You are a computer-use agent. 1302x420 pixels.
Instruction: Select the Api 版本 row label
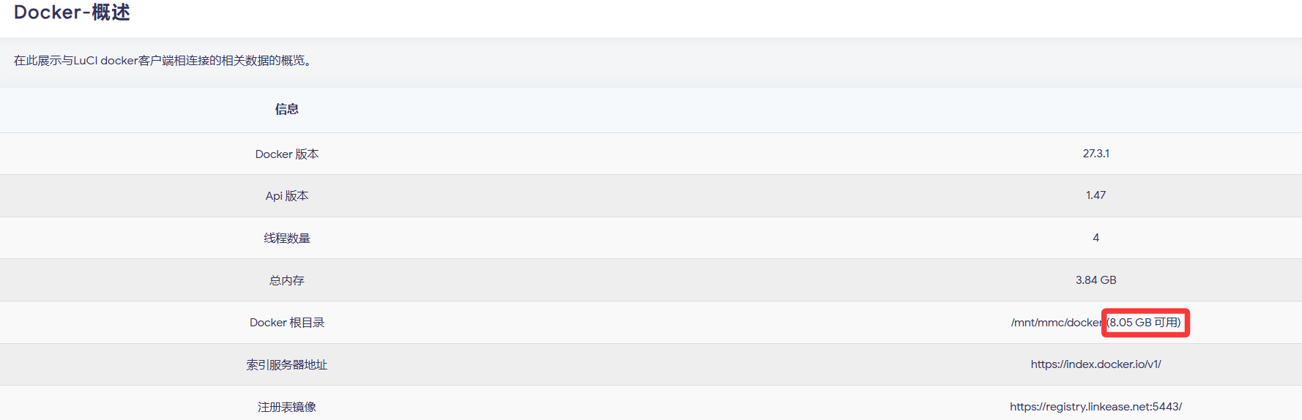[x=286, y=196]
